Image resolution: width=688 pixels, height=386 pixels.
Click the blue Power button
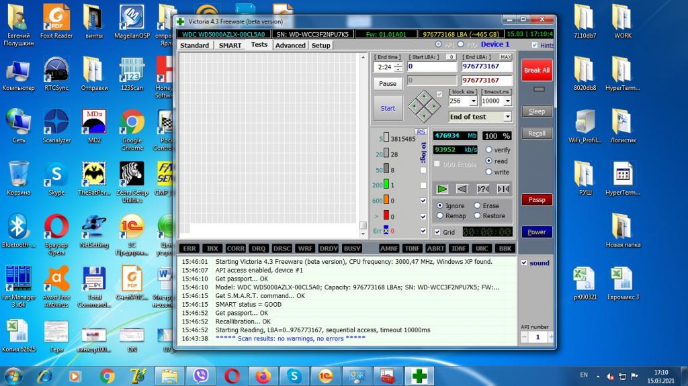[537, 232]
